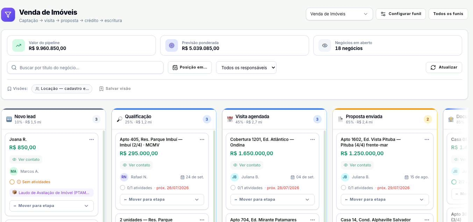
Task: Click the R$ 1.650.000,00 deal value
Action: point(252,153)
